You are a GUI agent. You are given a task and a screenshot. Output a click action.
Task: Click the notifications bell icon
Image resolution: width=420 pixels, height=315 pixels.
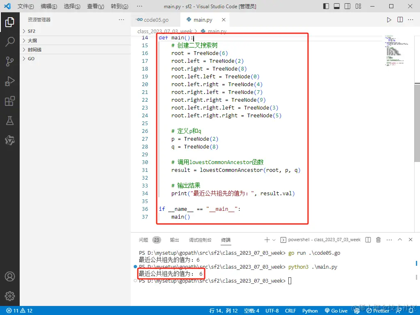coord(411,311)
